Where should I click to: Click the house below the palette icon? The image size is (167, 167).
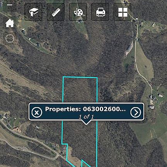click(80, 21)
